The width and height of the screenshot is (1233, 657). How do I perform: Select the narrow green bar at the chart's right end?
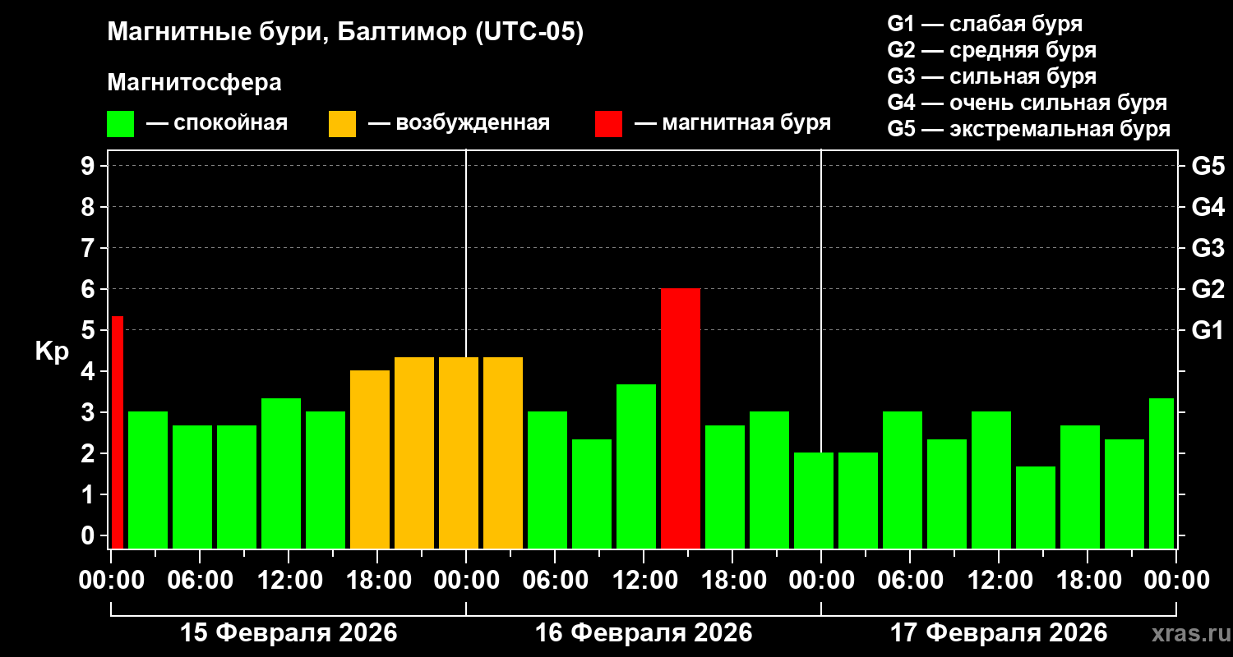click(1161, 473)
